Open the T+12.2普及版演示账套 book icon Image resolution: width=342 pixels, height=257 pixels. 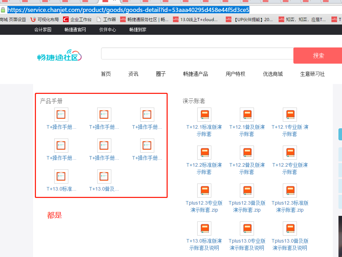[x=247, y=153]
